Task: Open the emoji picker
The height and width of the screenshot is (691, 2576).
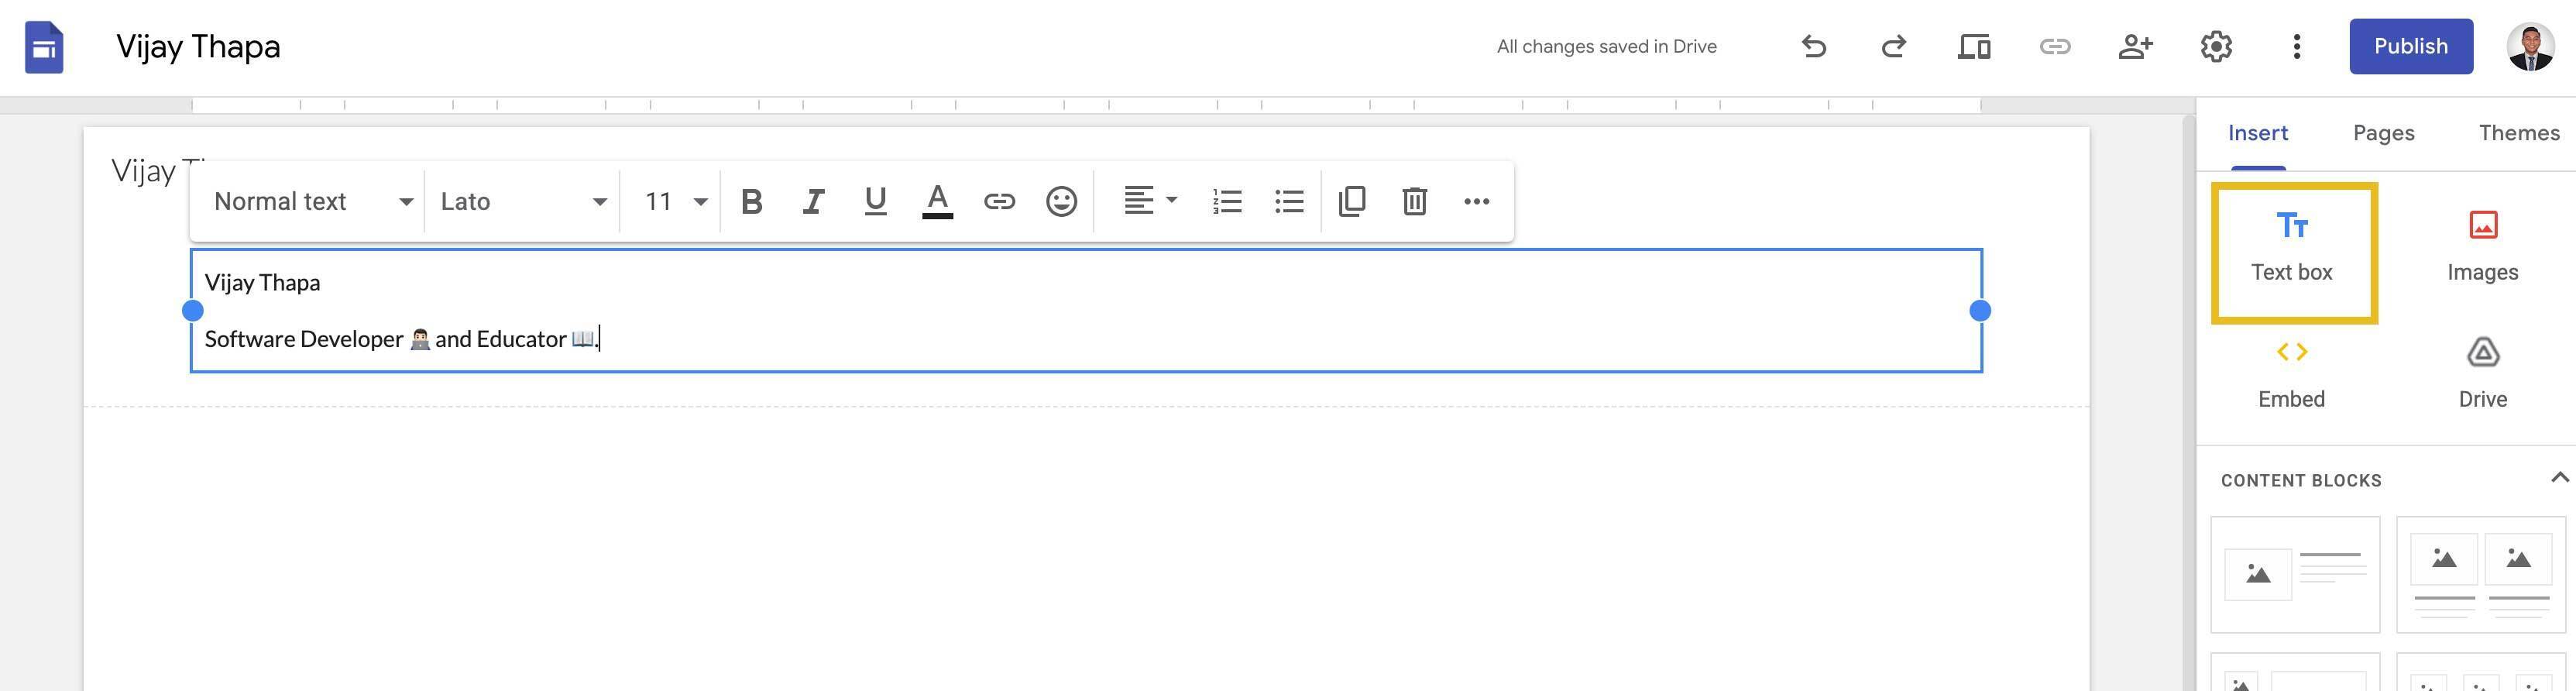Action: tap(1061, 202)
